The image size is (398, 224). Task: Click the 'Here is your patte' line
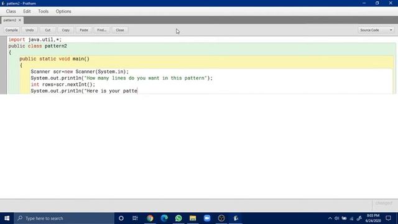click(84, 91)
